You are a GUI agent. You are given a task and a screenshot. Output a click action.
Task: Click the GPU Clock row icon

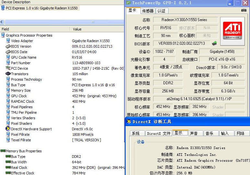[8, 96]
